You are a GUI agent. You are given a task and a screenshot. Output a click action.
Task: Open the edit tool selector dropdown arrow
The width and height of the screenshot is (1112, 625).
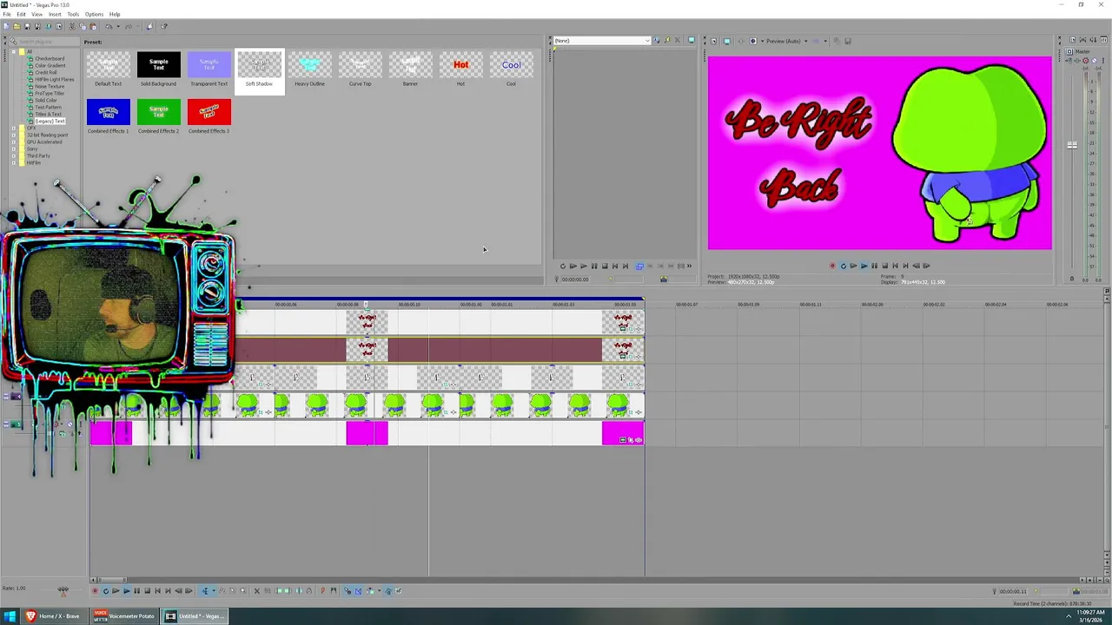click(x=214, y=591)
